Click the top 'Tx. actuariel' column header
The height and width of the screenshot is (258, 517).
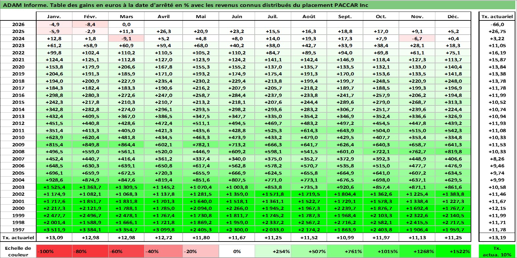point(497,16)
